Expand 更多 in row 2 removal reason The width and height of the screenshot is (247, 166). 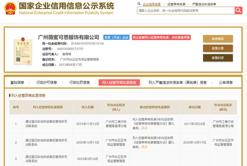[144, 147]
